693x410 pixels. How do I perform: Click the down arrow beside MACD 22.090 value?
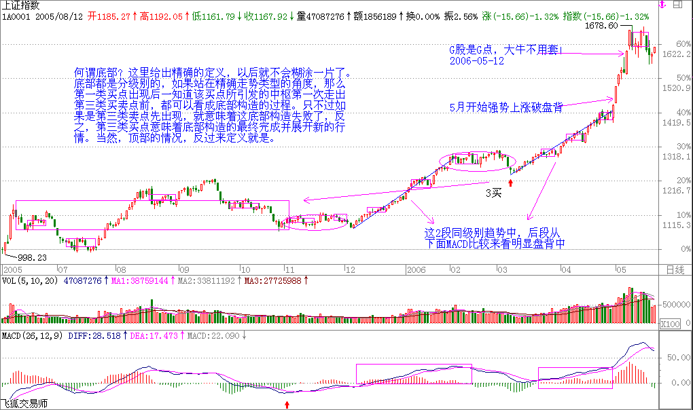pos(244,335)
